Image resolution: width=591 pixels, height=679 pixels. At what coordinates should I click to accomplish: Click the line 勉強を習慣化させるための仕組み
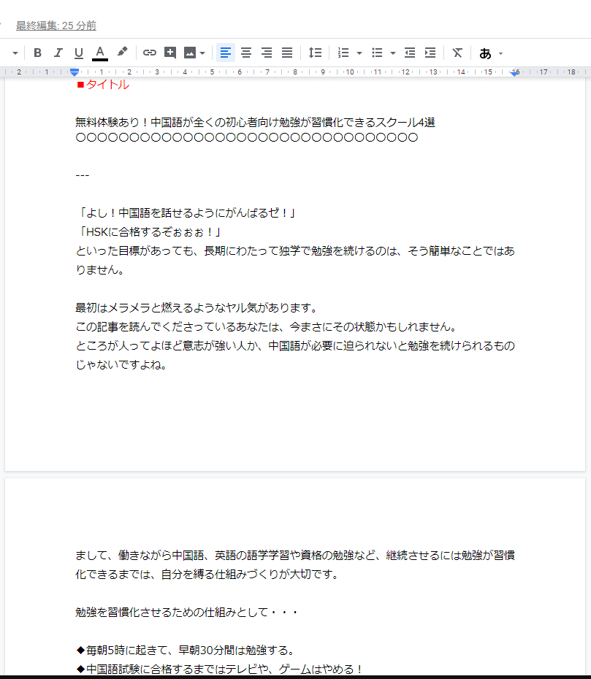[x=187, y=613]
